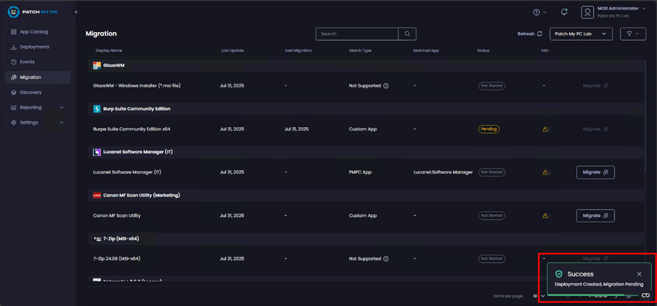Viewport: 657px width, 306px height.
Task: Open the Patch My PC Lab dropdown
Action: coord(581,34)
